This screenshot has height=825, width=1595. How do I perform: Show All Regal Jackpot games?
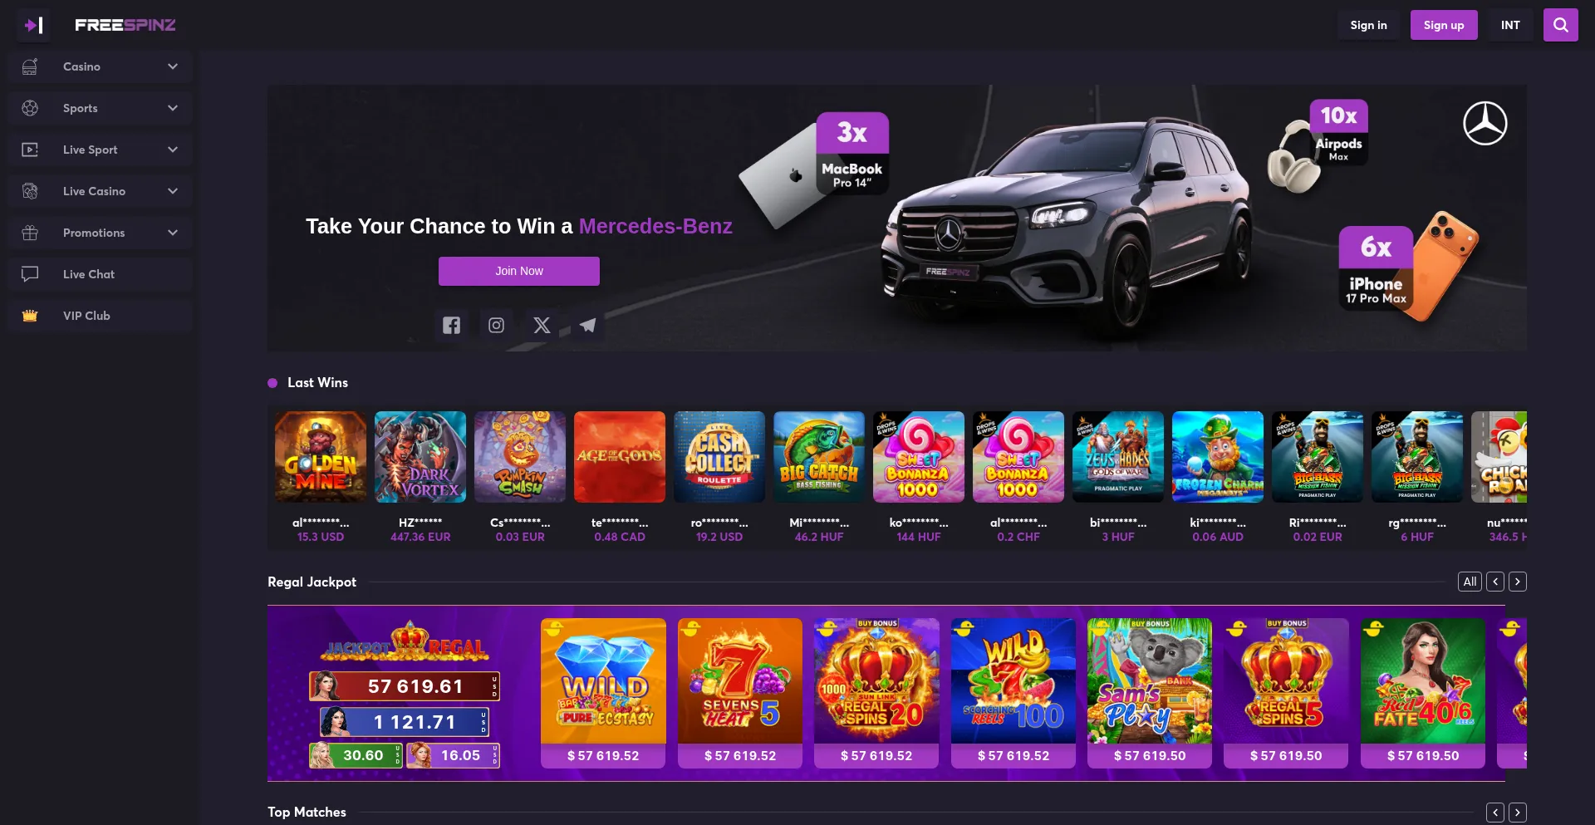(x=1470, y=582)
